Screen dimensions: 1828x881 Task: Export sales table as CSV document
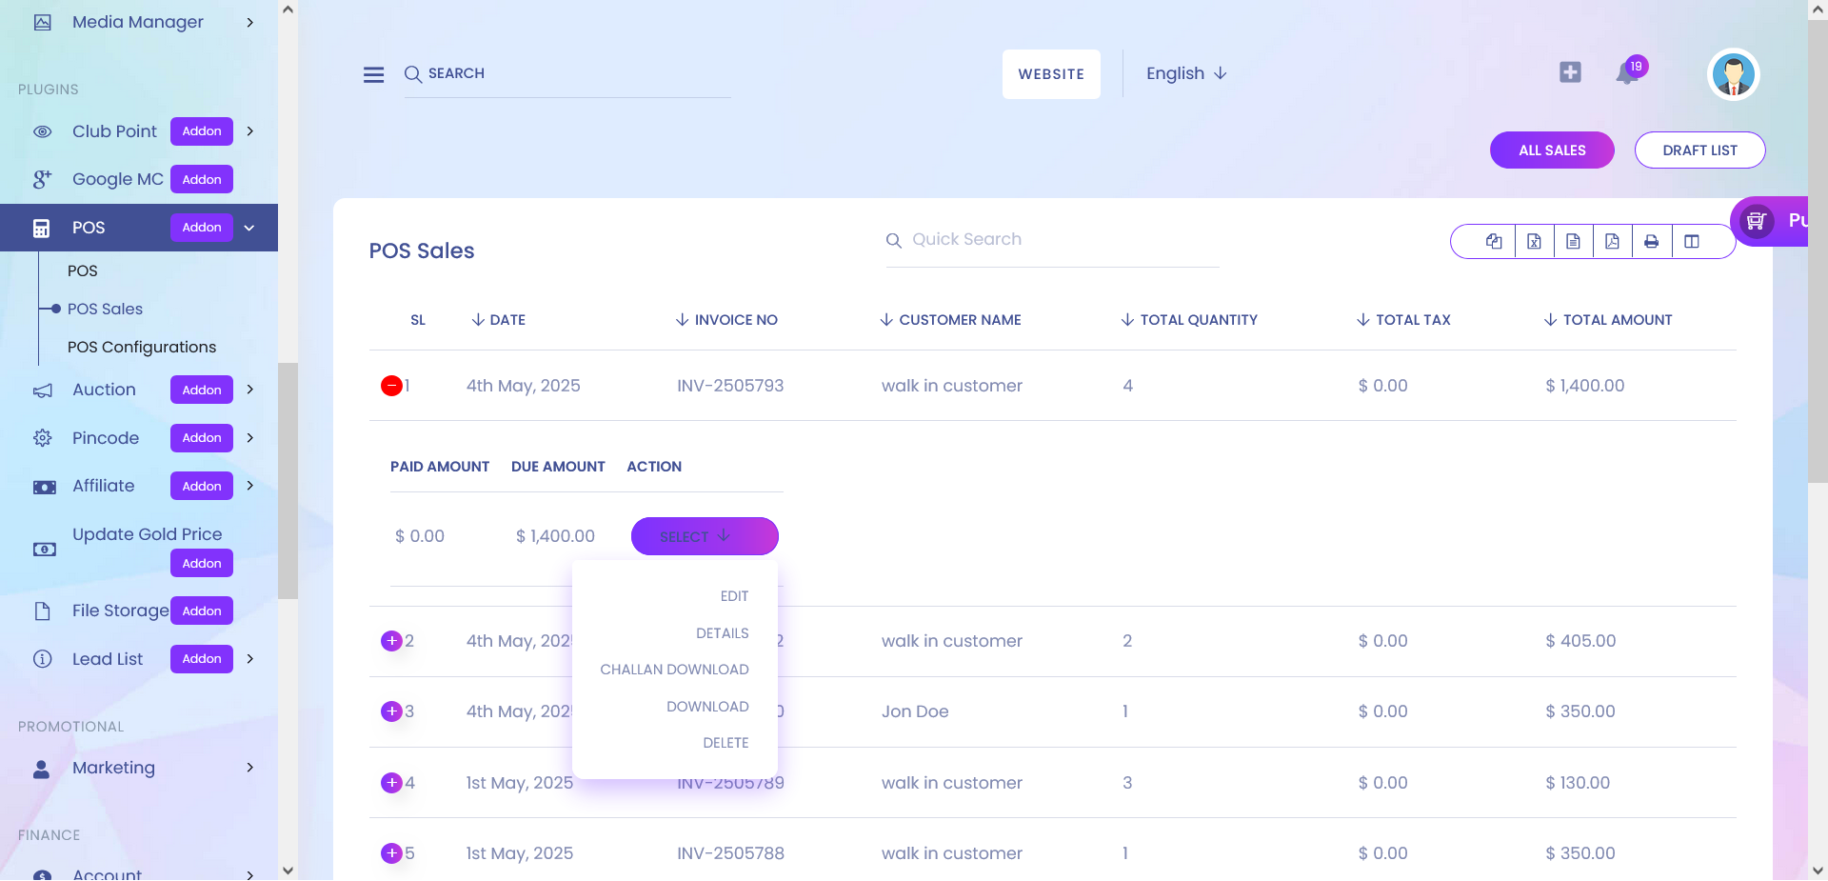click(1573, 241)
